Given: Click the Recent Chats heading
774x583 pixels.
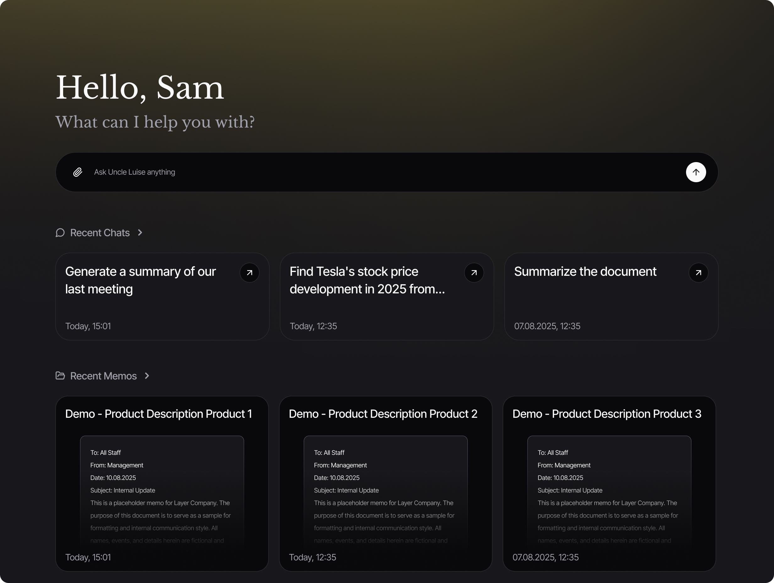Looking at the screenshot, I should coord(100,233).
